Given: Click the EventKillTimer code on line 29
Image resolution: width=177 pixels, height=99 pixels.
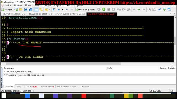Looking at the screenshot, I should coord(26,18).
